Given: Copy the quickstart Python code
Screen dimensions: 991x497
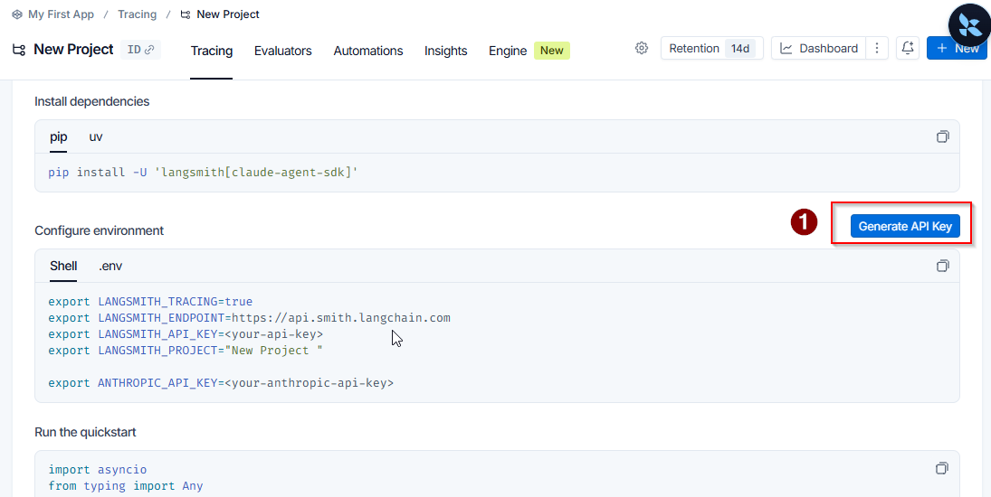Looking at the screenshot, I should (942, 468).
